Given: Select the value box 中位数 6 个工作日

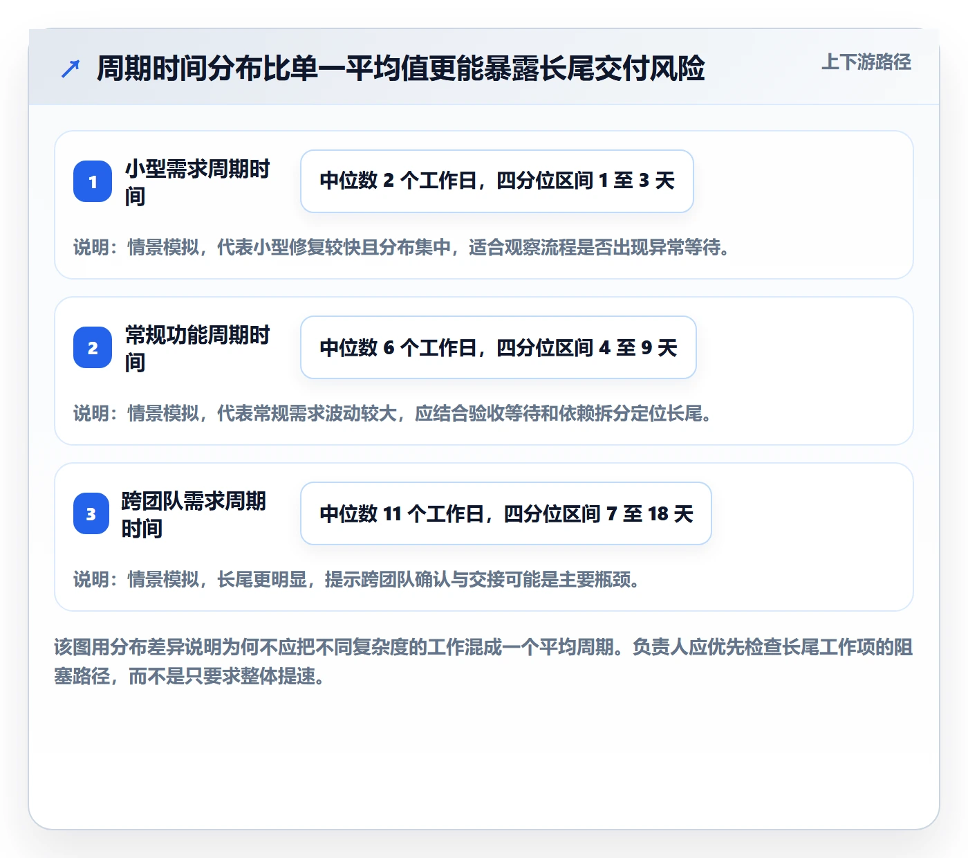Looking at the screenshot, I should 499,347.
